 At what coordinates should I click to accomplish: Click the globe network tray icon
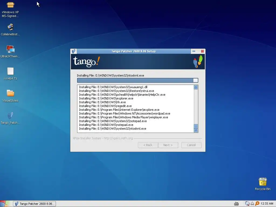pyautogui.click(x=247, y=204)
